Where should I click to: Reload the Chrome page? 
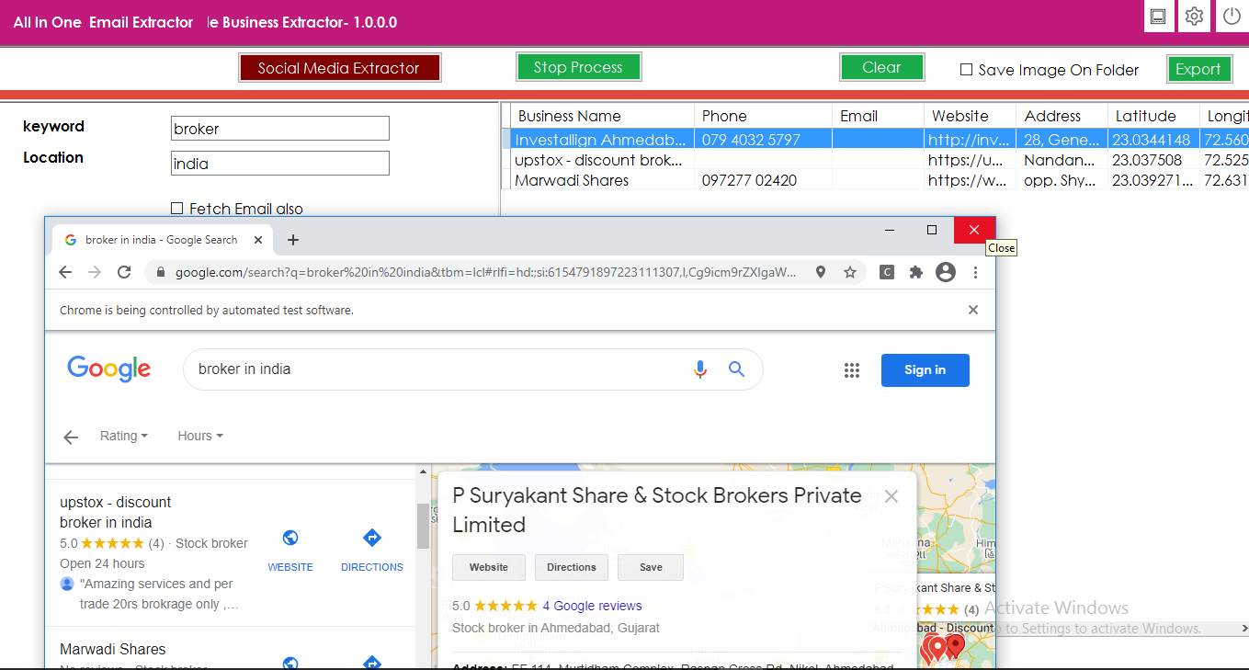124,272
